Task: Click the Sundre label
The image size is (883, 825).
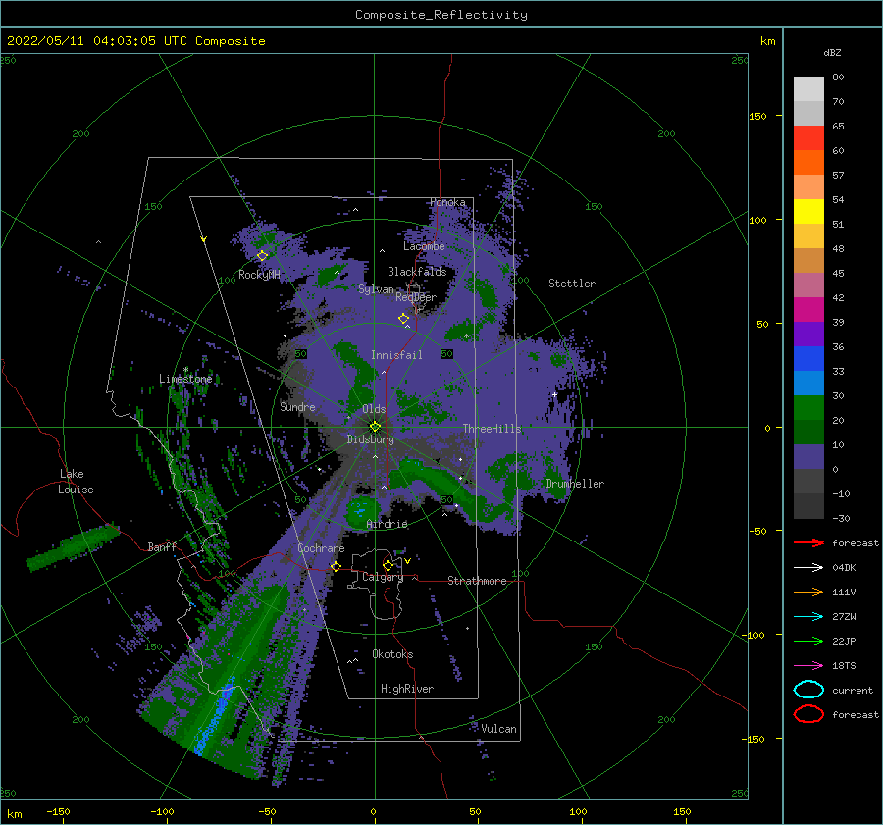Action: 298,407
